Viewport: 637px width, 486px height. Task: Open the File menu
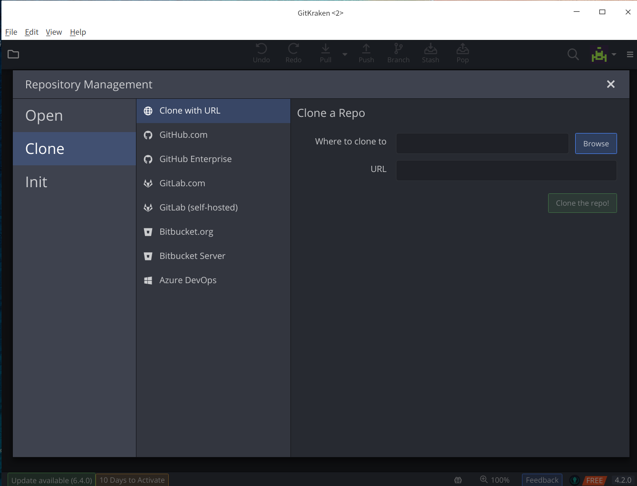coord(11,32)
